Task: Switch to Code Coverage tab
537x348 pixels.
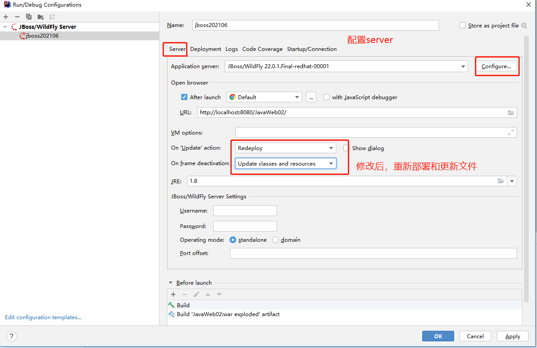Action: [262, 49]
